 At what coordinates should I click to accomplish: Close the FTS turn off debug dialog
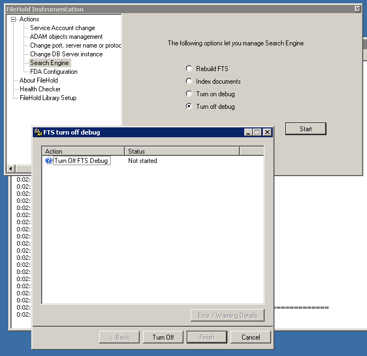267,132
